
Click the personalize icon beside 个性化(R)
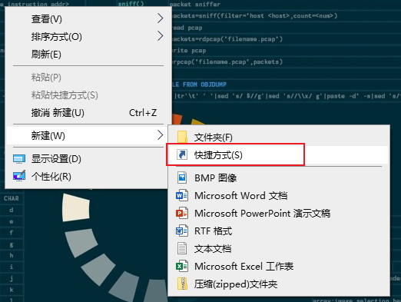coord(19,176)
